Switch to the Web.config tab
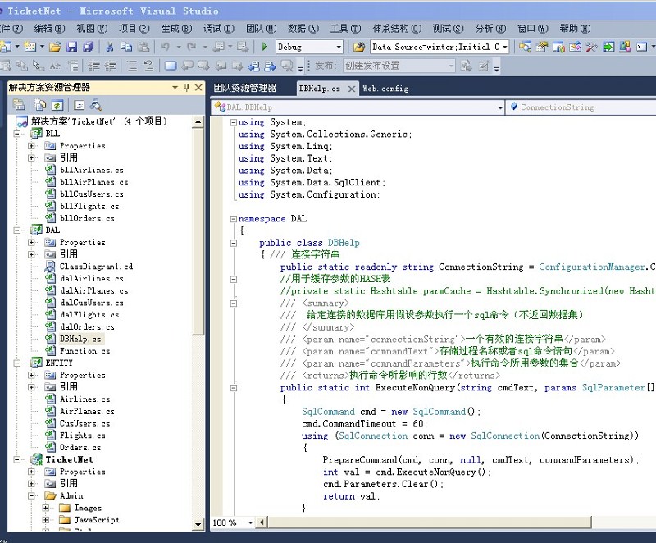Screen dimensions: 656x543 pyautogui.click(x=385, y=89)
